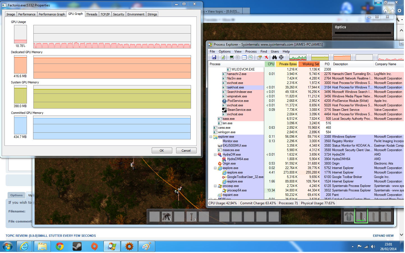
Task: Click the crosshair Find Window's Process icon
Action: 281,57
